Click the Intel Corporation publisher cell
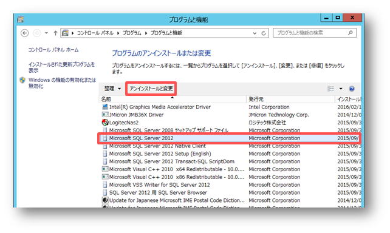 (x=269, y=107)
